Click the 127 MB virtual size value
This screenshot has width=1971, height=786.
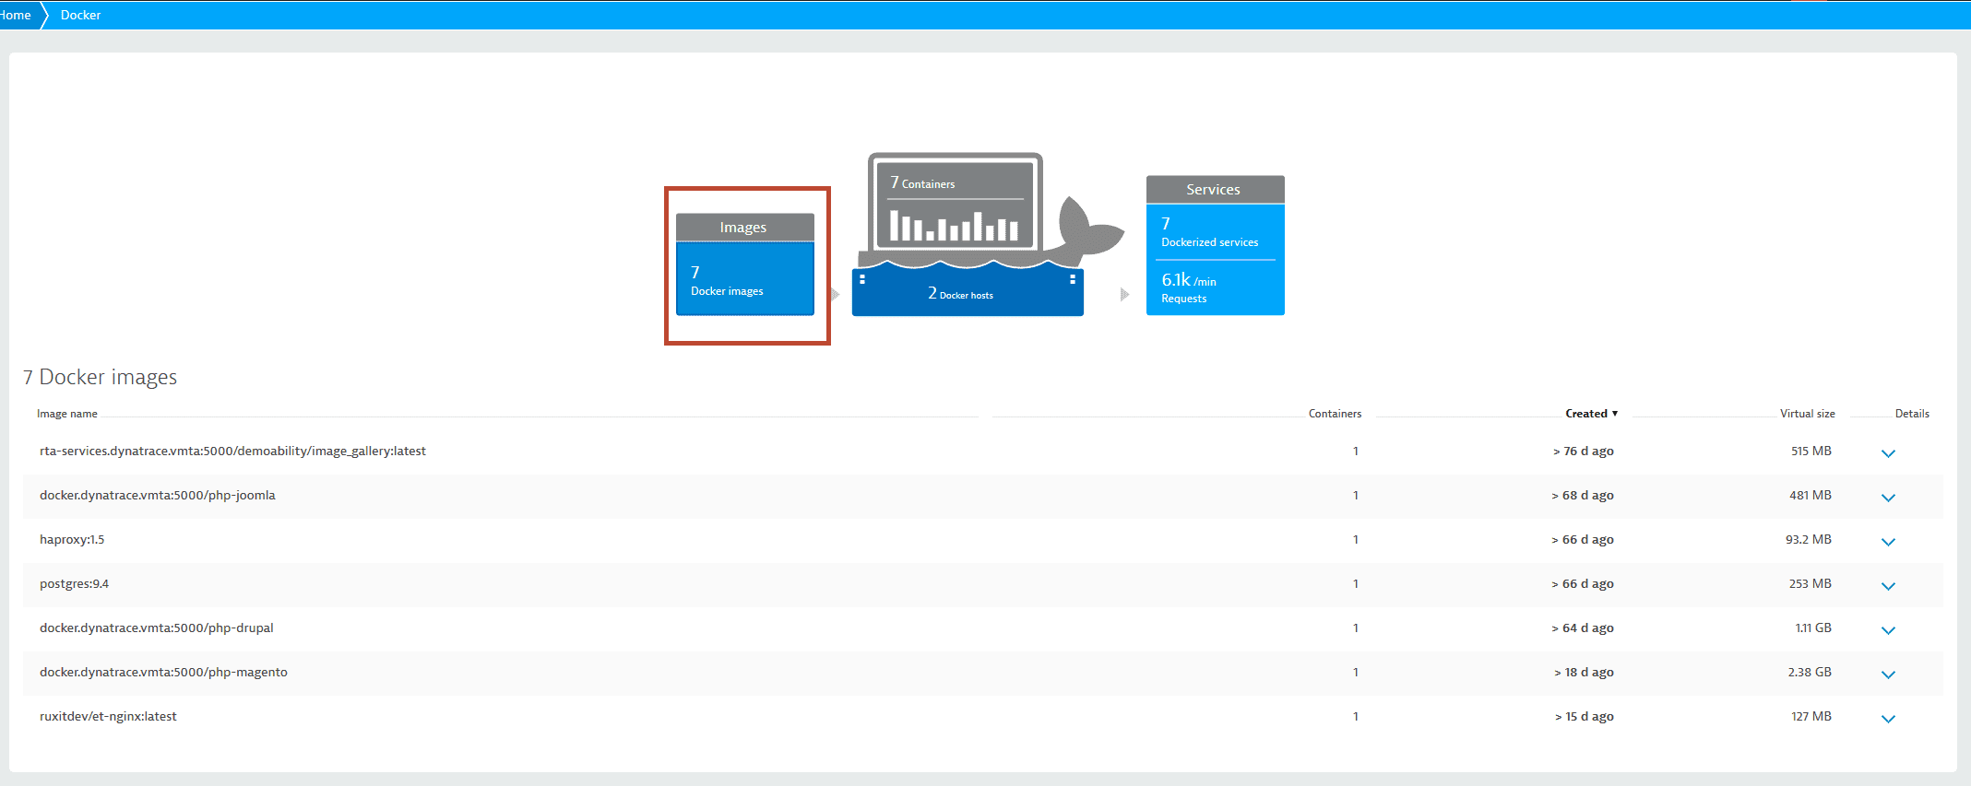point(1811,716)
